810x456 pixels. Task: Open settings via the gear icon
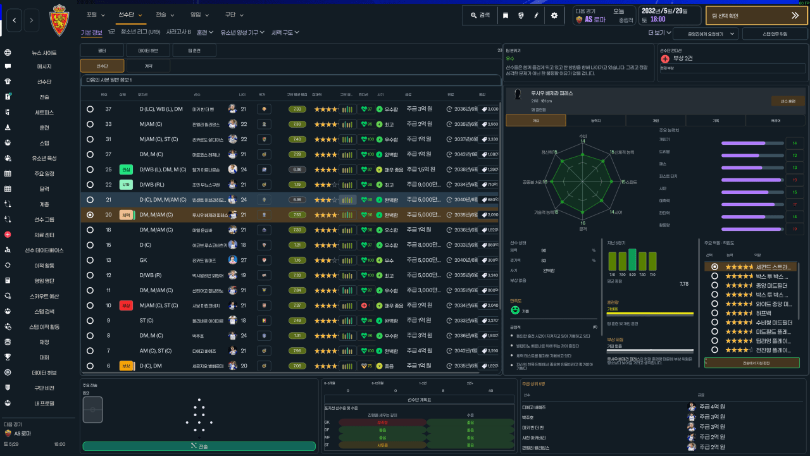[554, 15]
